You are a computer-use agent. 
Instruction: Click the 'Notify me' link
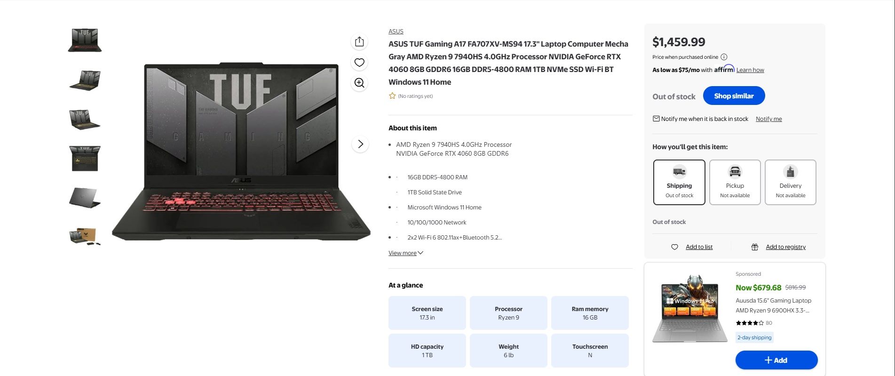pyautogui.click(x=769, y=119)
